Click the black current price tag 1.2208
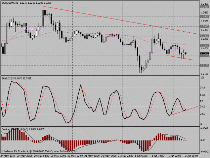 coord(205,54)
